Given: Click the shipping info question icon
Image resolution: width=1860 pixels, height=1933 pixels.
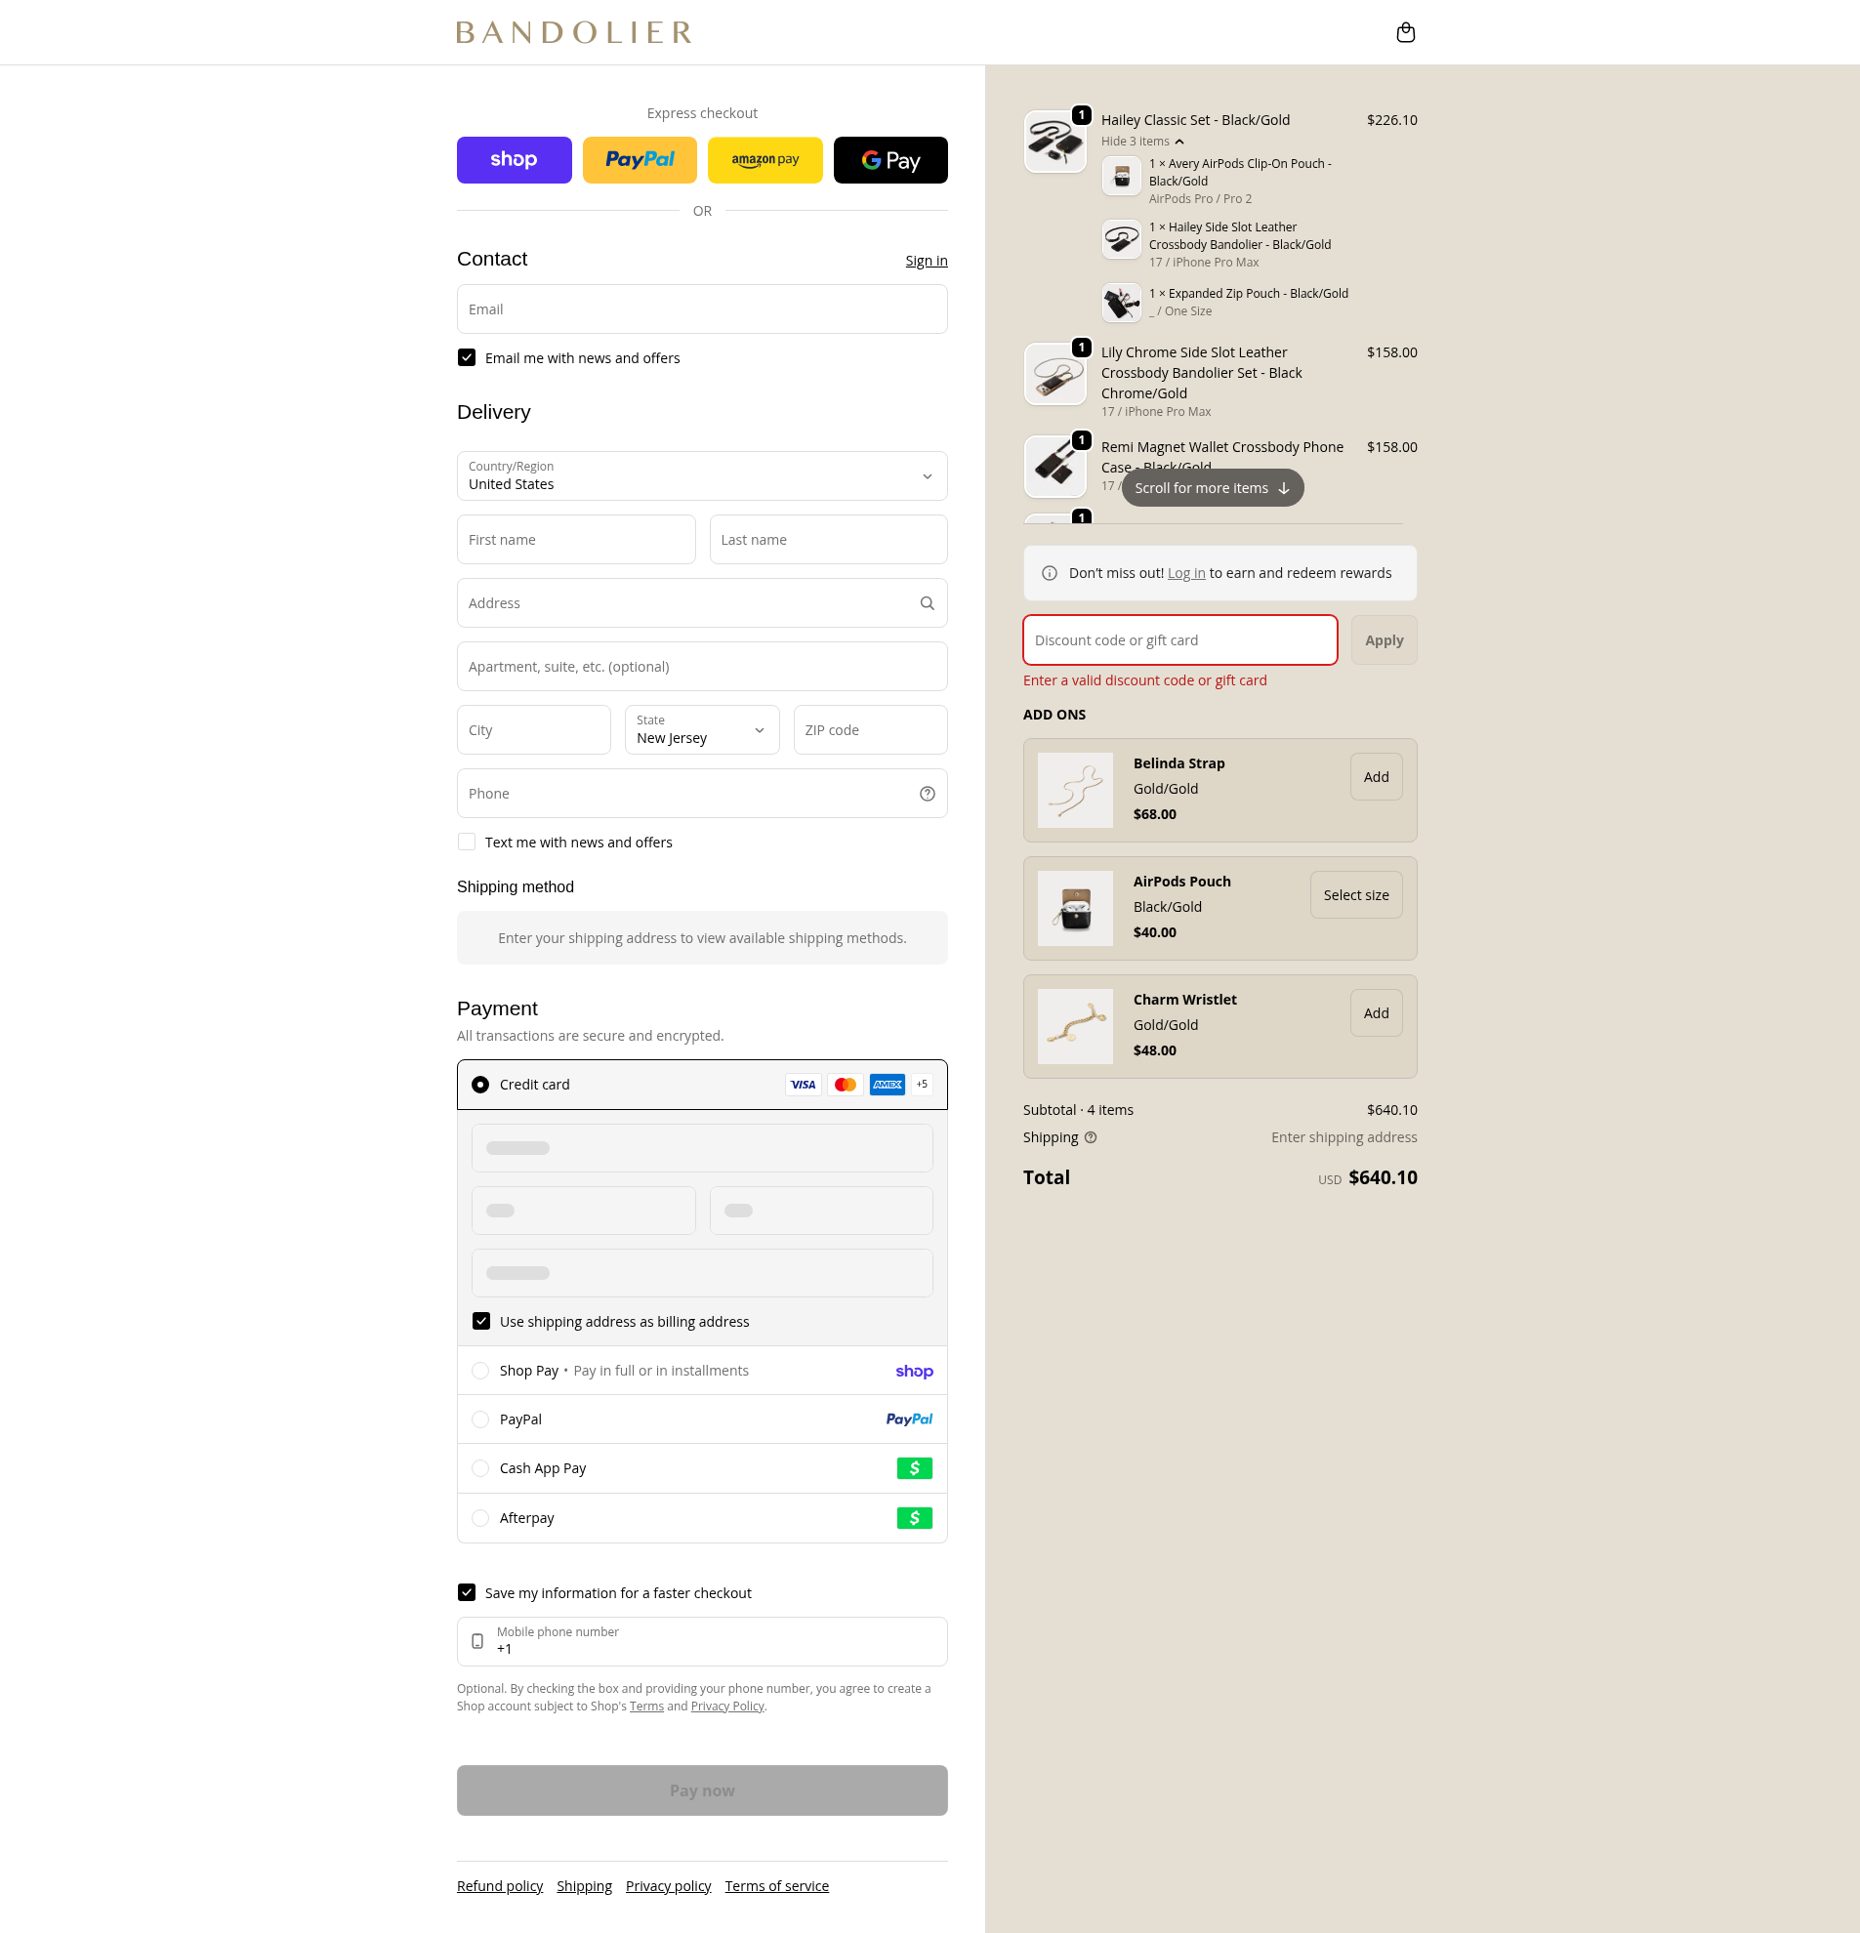Looking at the screenshot, I should tap(1090, 1137).
